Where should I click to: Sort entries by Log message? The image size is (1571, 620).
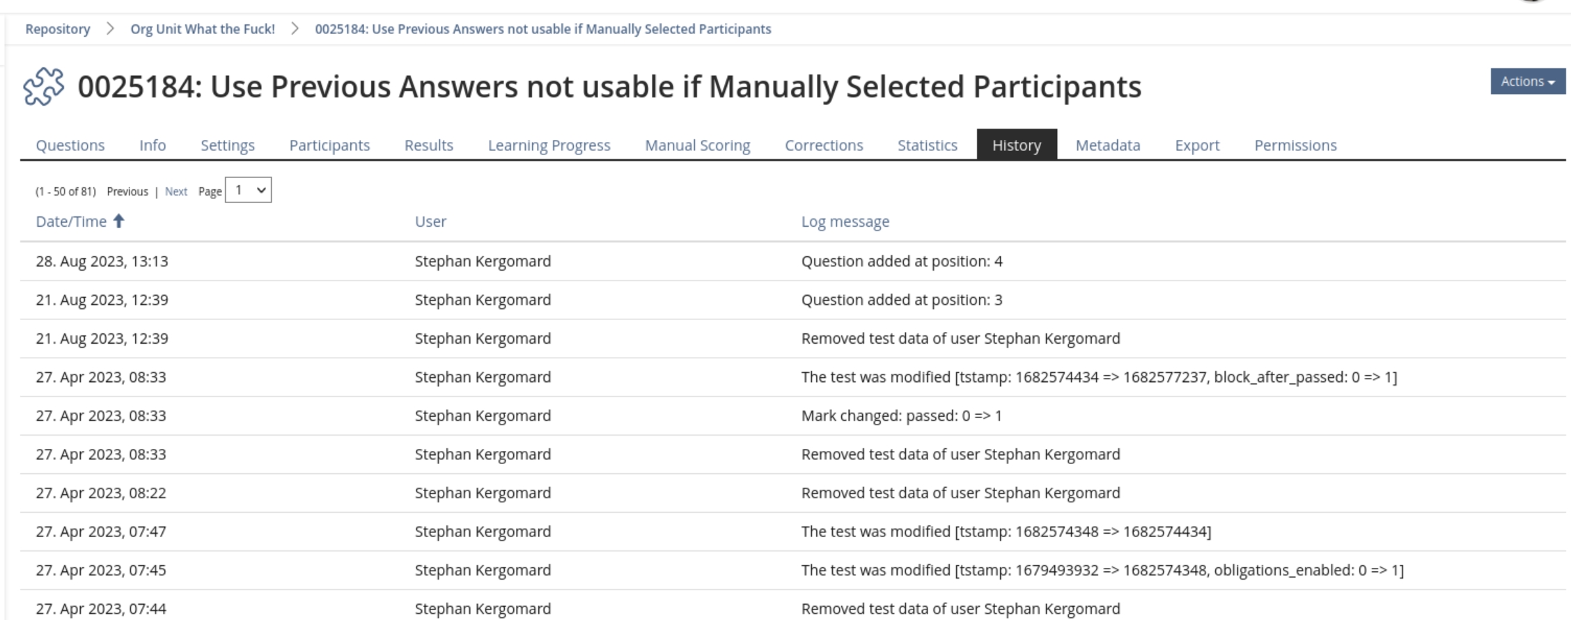845,221
